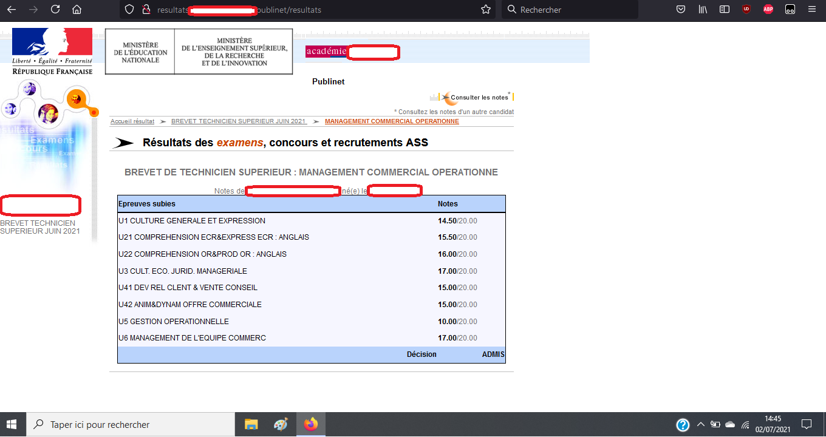
Task: Show hidden system tray icons
Action: 700,424
